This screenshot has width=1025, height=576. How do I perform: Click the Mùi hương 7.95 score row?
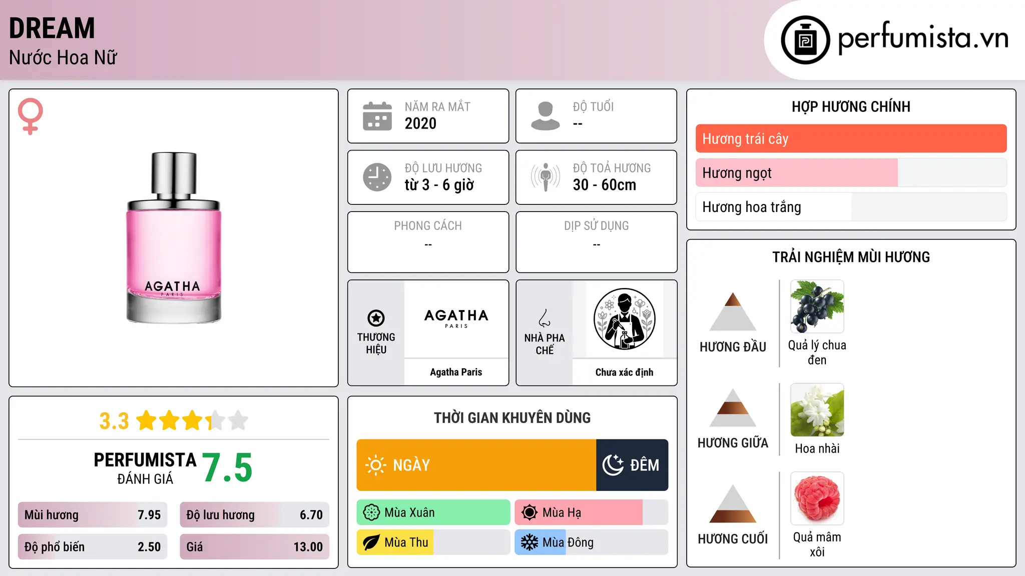tap(93, 515)
